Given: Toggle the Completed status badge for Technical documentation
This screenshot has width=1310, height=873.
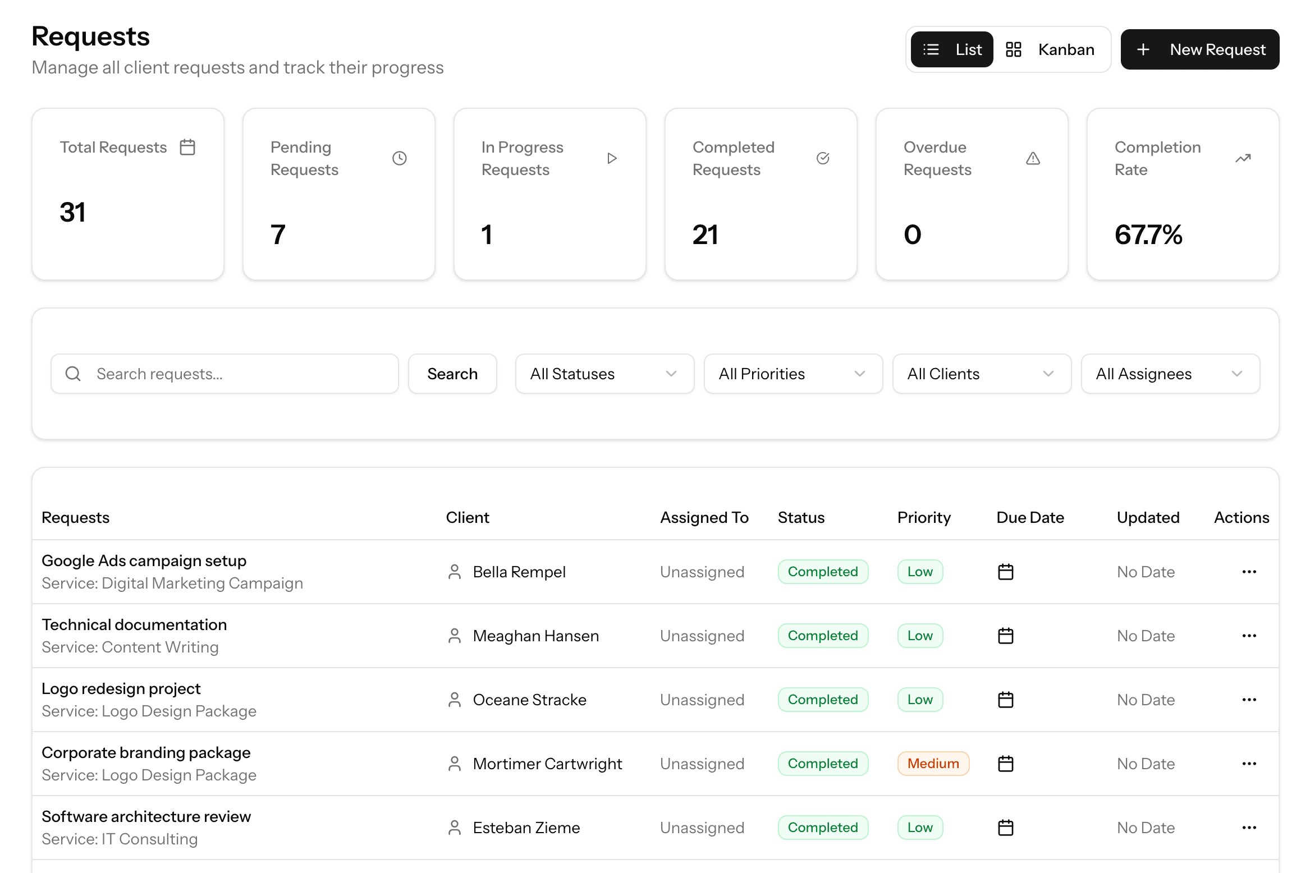Looking at the screenshot, I should click(823, 635).
